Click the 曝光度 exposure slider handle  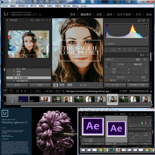click(129, 80)
